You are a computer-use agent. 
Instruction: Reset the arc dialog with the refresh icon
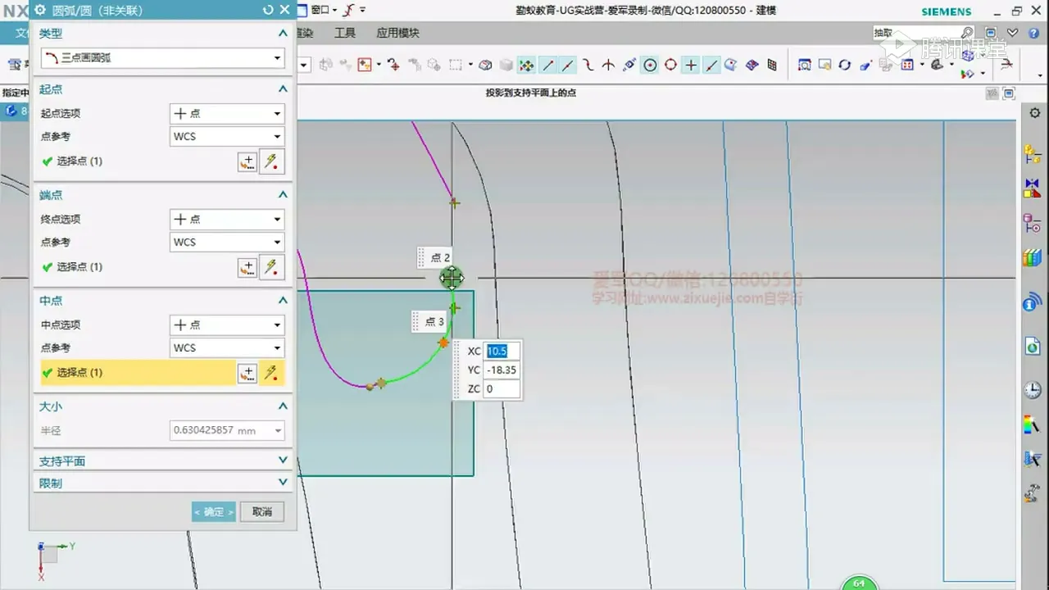click(267, 10)
